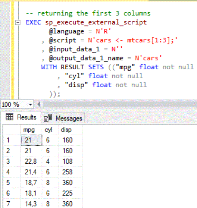
Task: Click the N'cars' string literal
Action: [x=148, y=58]
